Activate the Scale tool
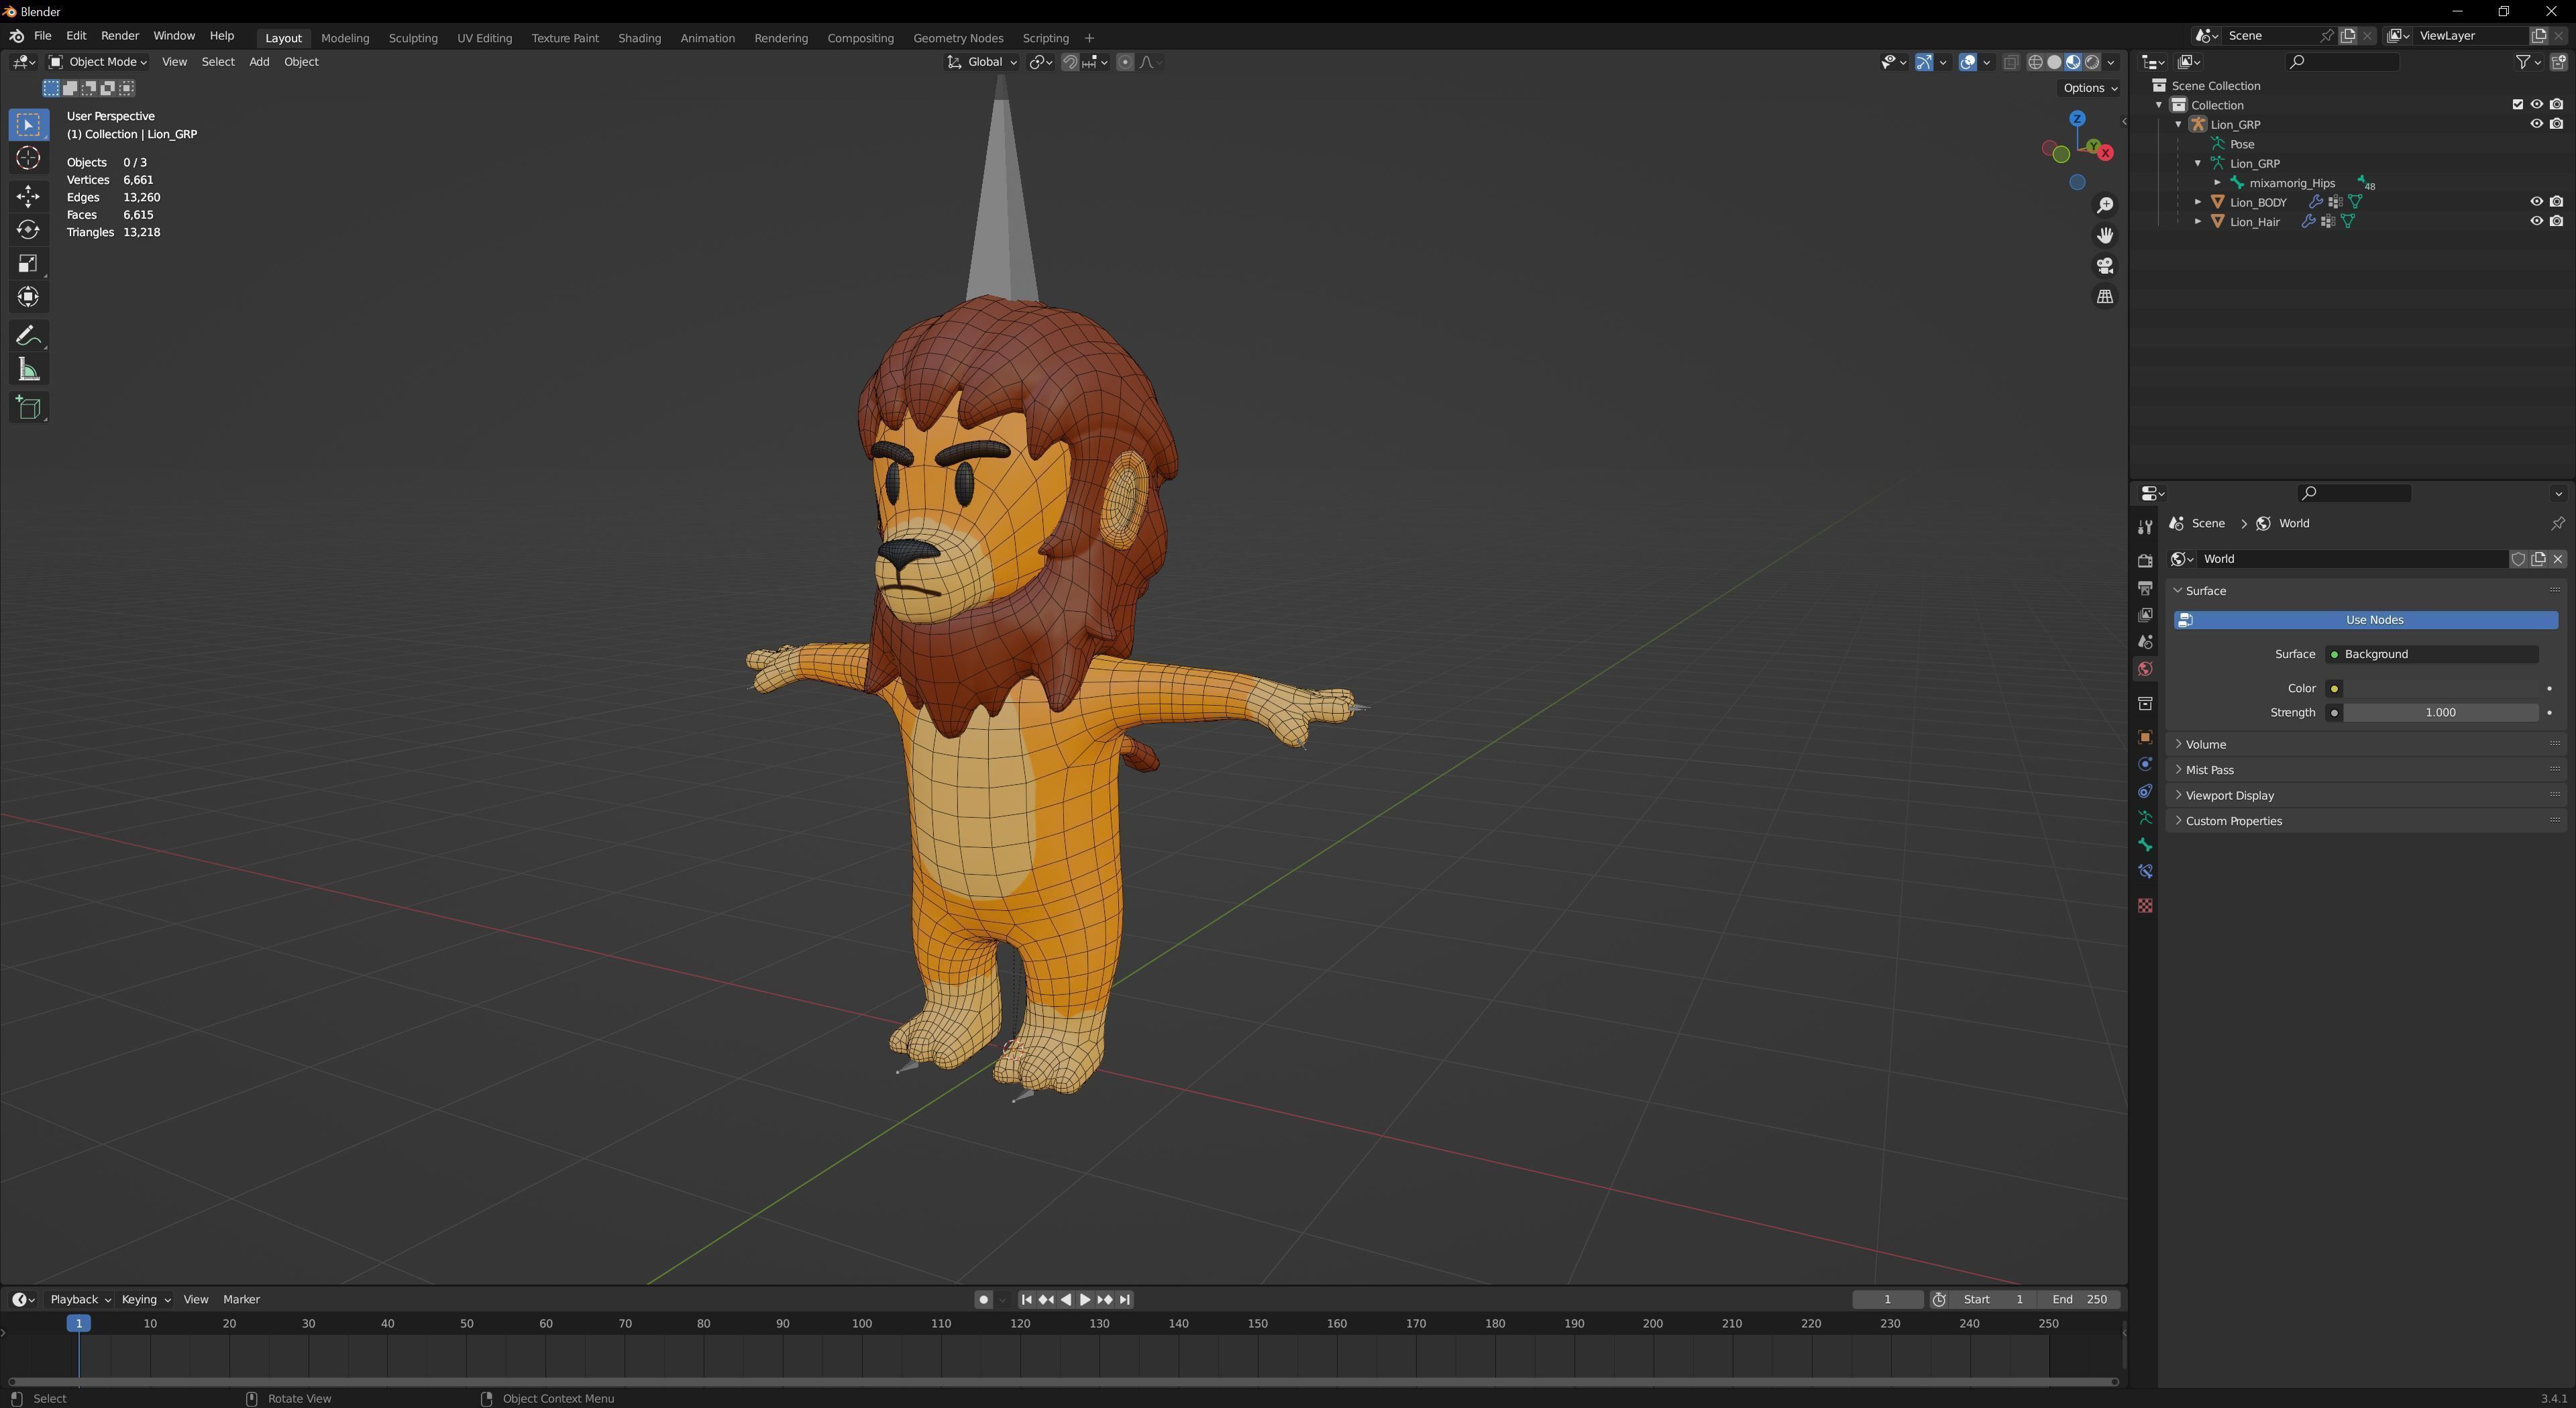 [28, 263]
